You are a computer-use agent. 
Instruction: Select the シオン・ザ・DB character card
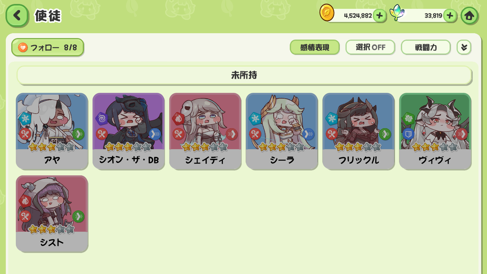coord(128,131)
